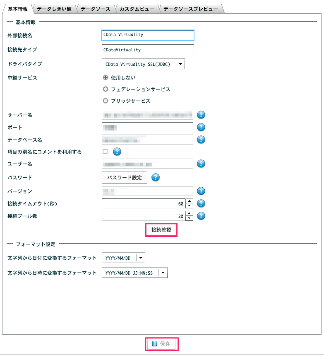Focus ユーザー名 input field

(x=147, y=164)
